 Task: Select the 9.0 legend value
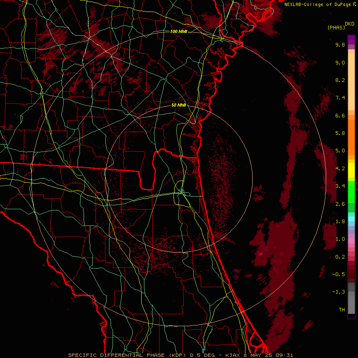[x=340, y=62]
